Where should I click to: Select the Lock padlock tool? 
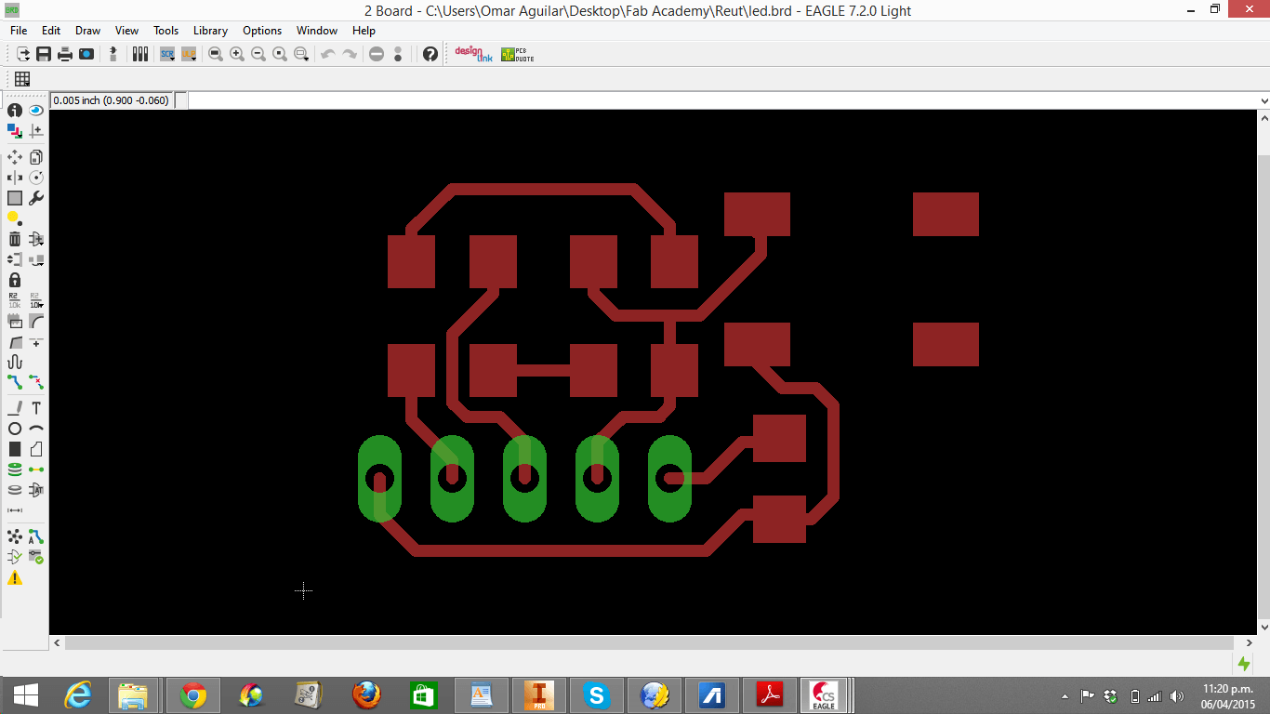coord(15,280)
